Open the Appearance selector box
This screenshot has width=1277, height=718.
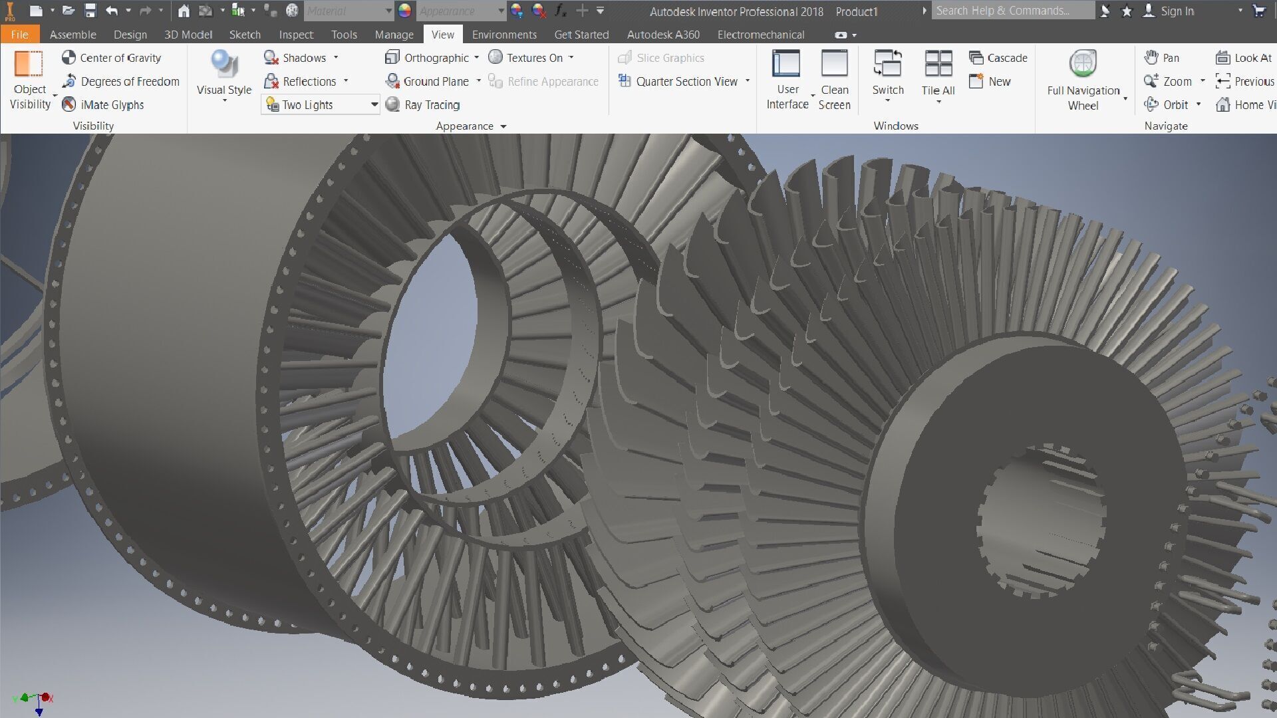click(x=461, y=11)
